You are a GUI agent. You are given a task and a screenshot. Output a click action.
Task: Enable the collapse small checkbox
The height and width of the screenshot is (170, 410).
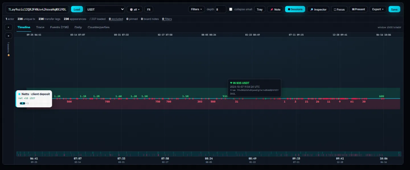(x=231, y=9)
